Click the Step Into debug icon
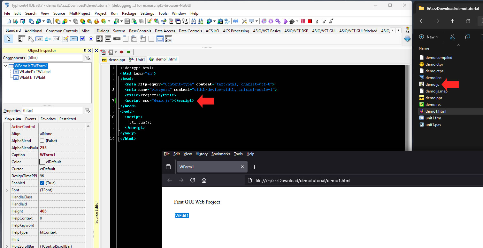 [x=317, y=21]
